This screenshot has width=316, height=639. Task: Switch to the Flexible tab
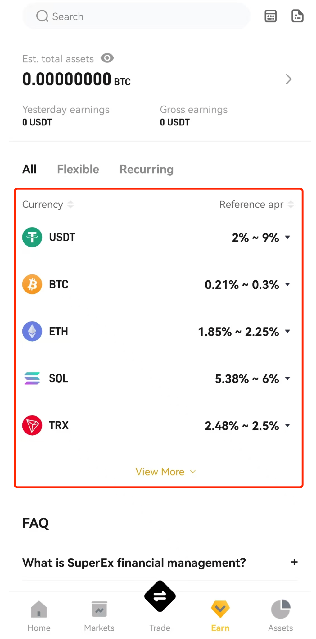click(x=78, y=169)
